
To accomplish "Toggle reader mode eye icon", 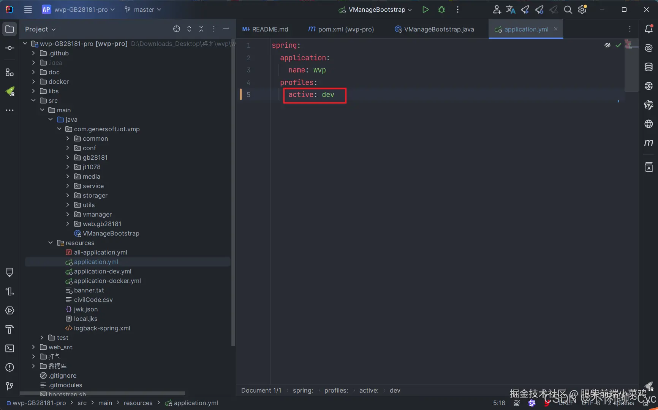I will [x=607, y=45].
